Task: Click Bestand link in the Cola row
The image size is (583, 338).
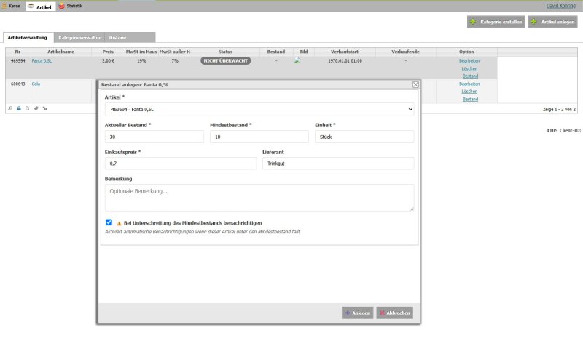Action: tap(470, 99)
